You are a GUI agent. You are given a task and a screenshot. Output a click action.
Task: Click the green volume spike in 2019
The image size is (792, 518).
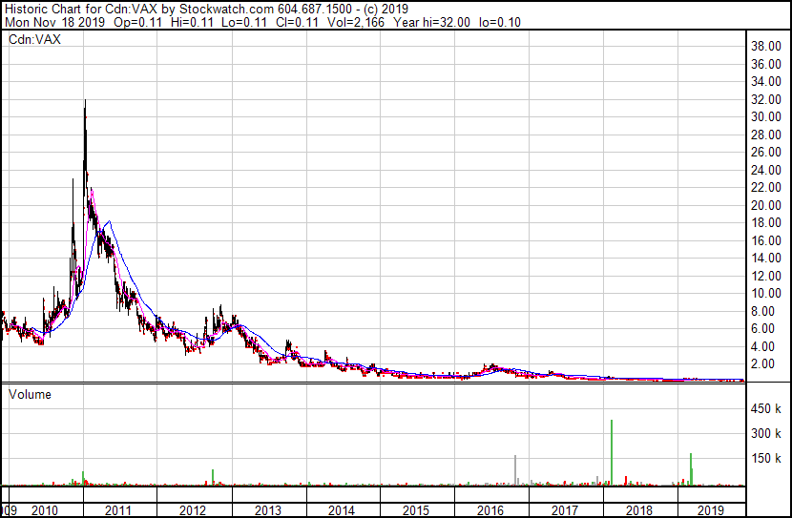tap(690, 467)
